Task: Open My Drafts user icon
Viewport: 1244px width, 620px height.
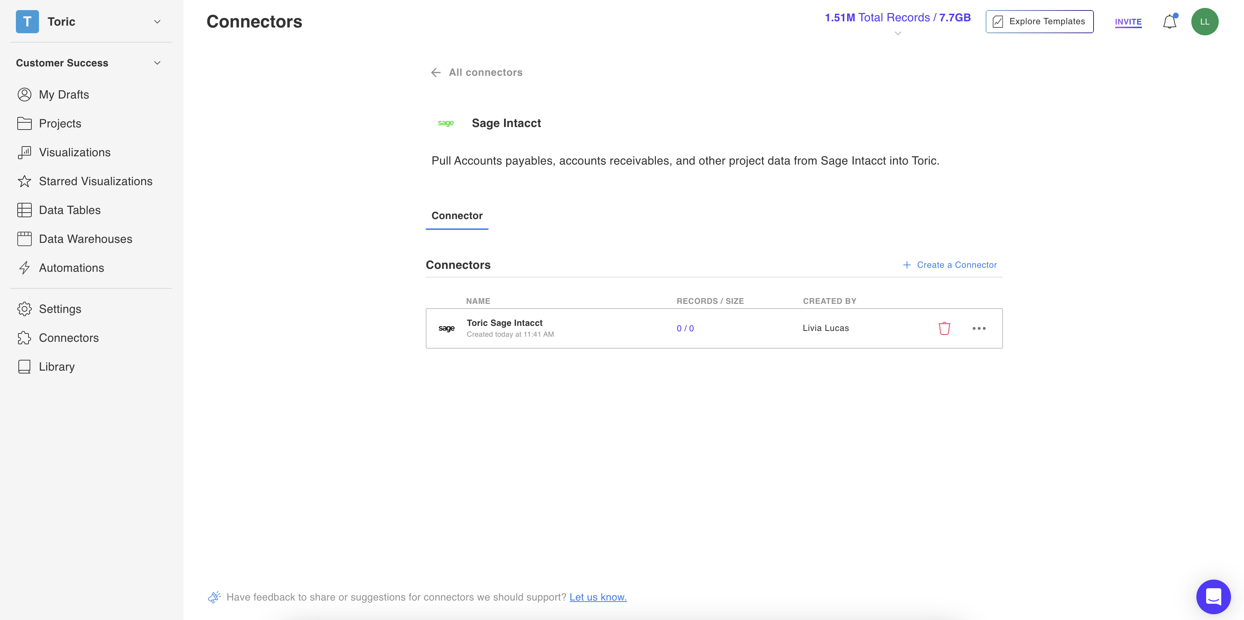Action: coord(24,95)
